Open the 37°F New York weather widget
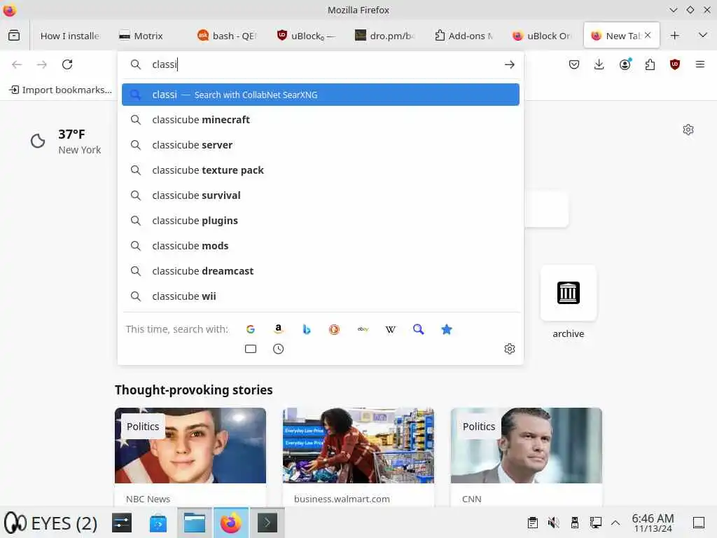The width and height of the screenshot is (717, 538). tap(65, 142)
